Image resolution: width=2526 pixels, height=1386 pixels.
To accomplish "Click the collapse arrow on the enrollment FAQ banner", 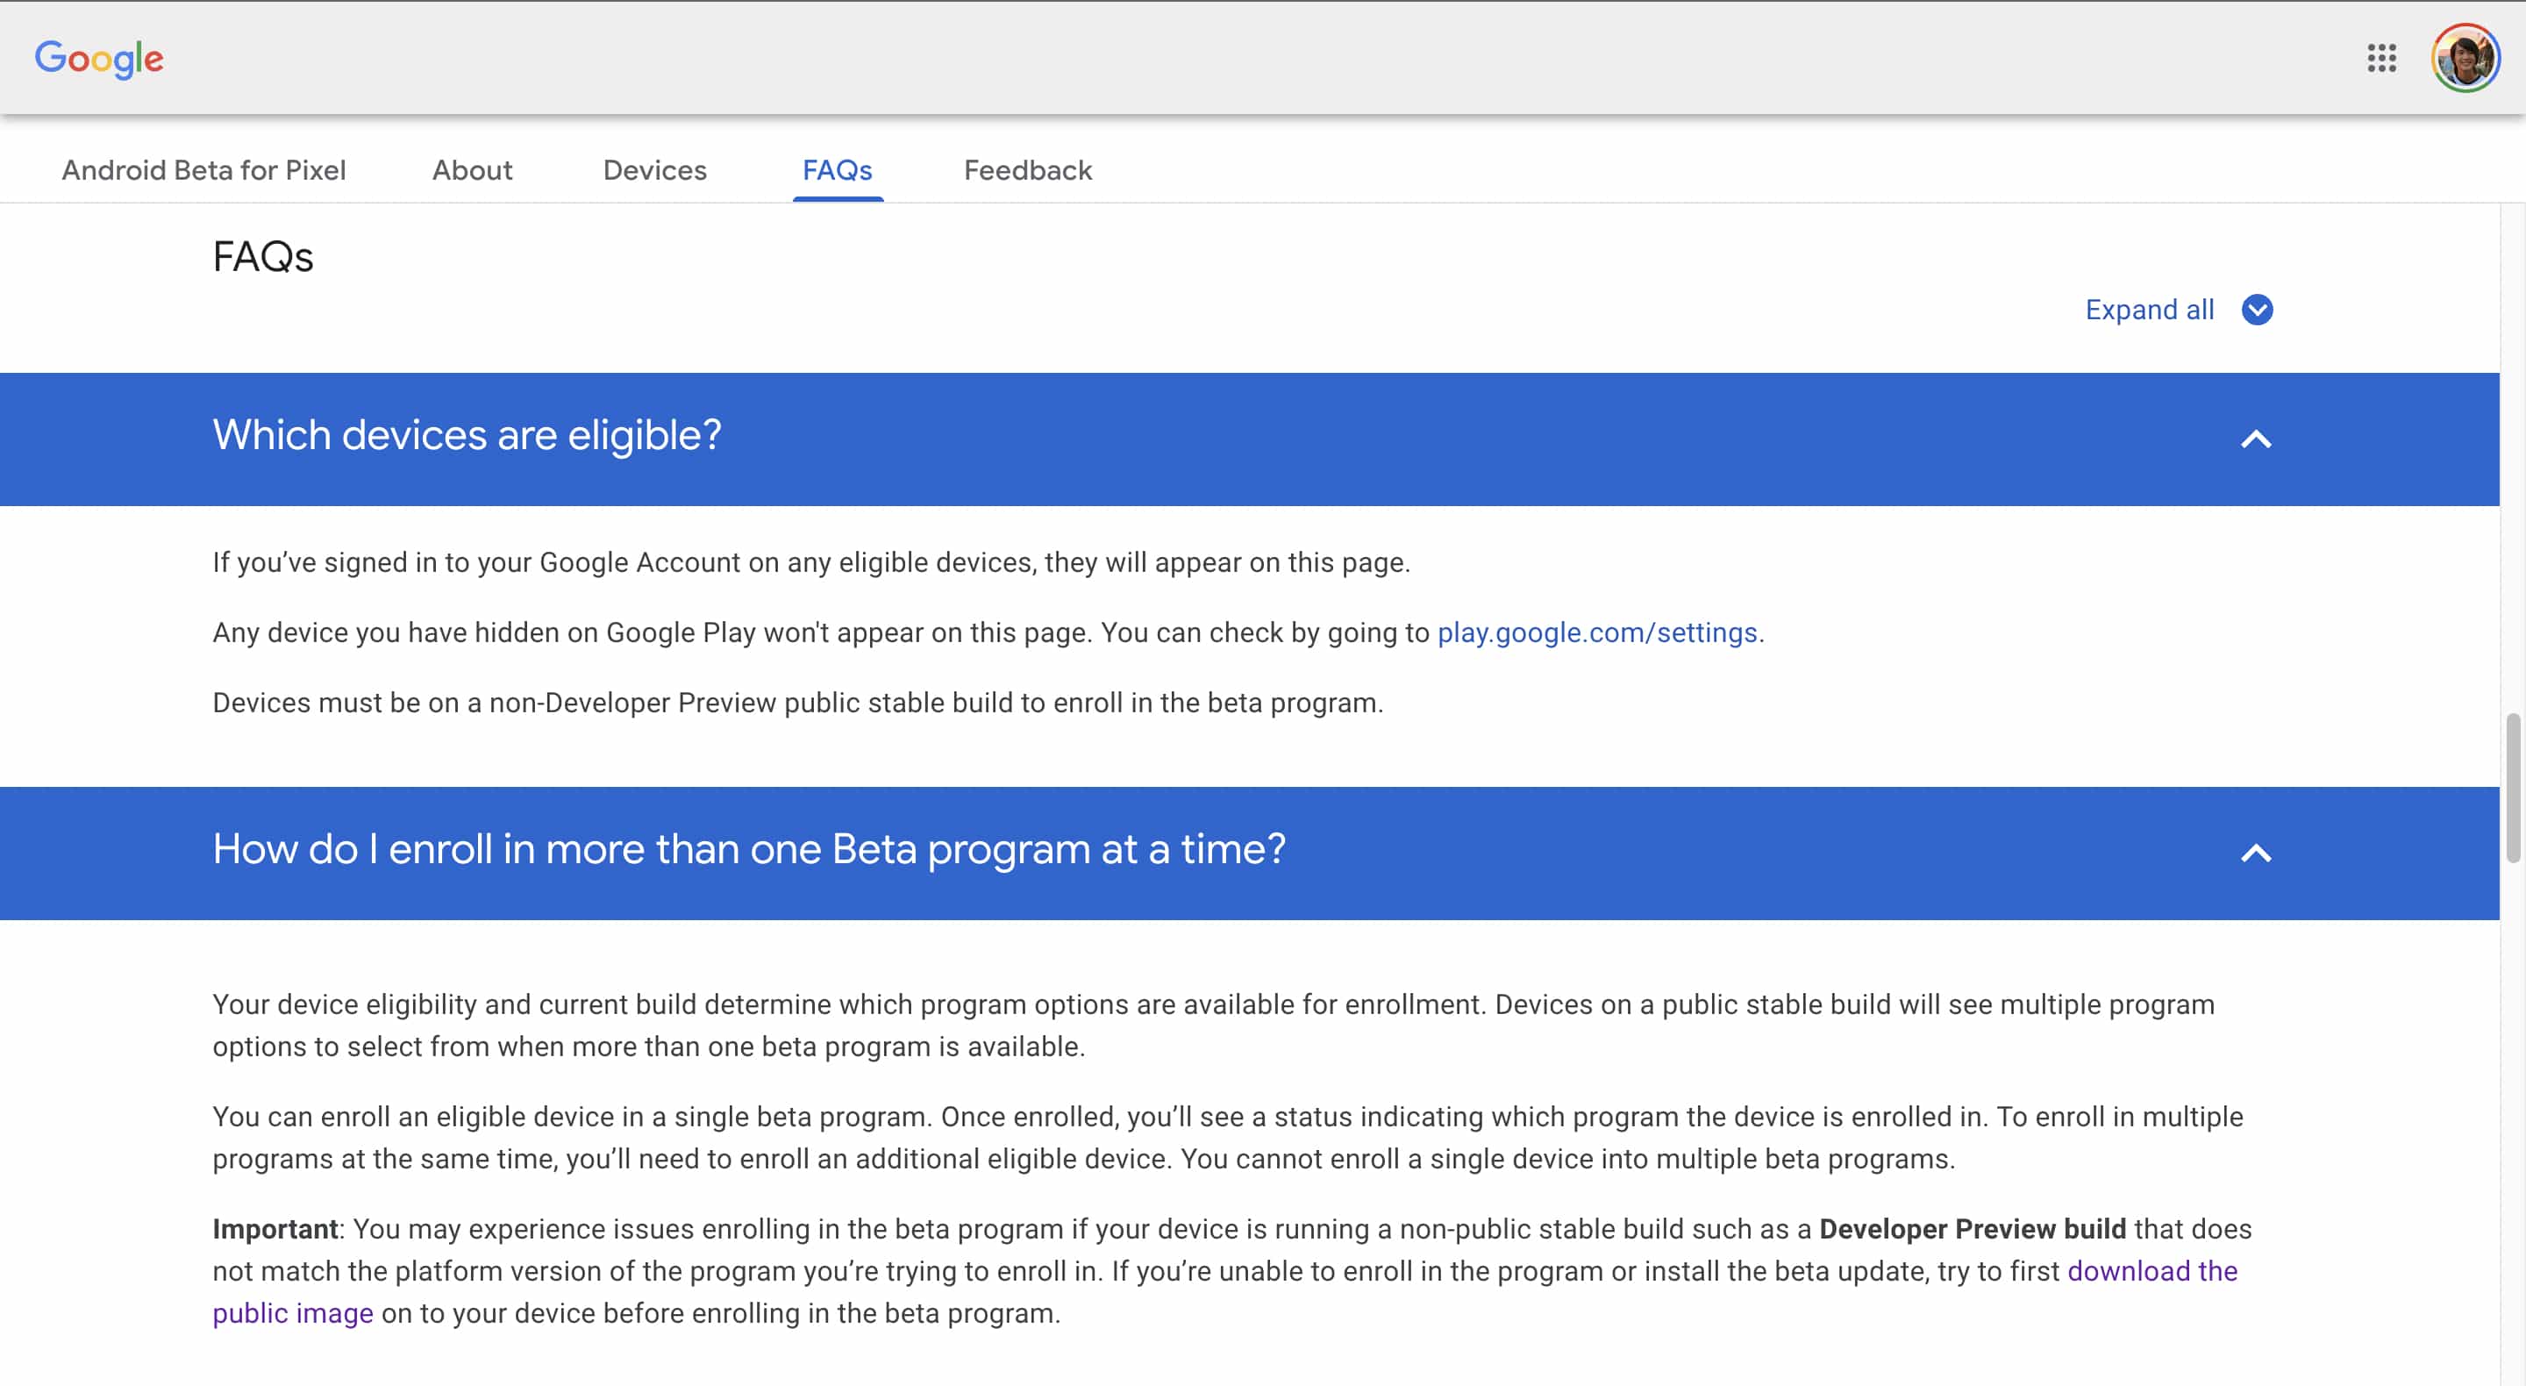I will (2258, 853).
